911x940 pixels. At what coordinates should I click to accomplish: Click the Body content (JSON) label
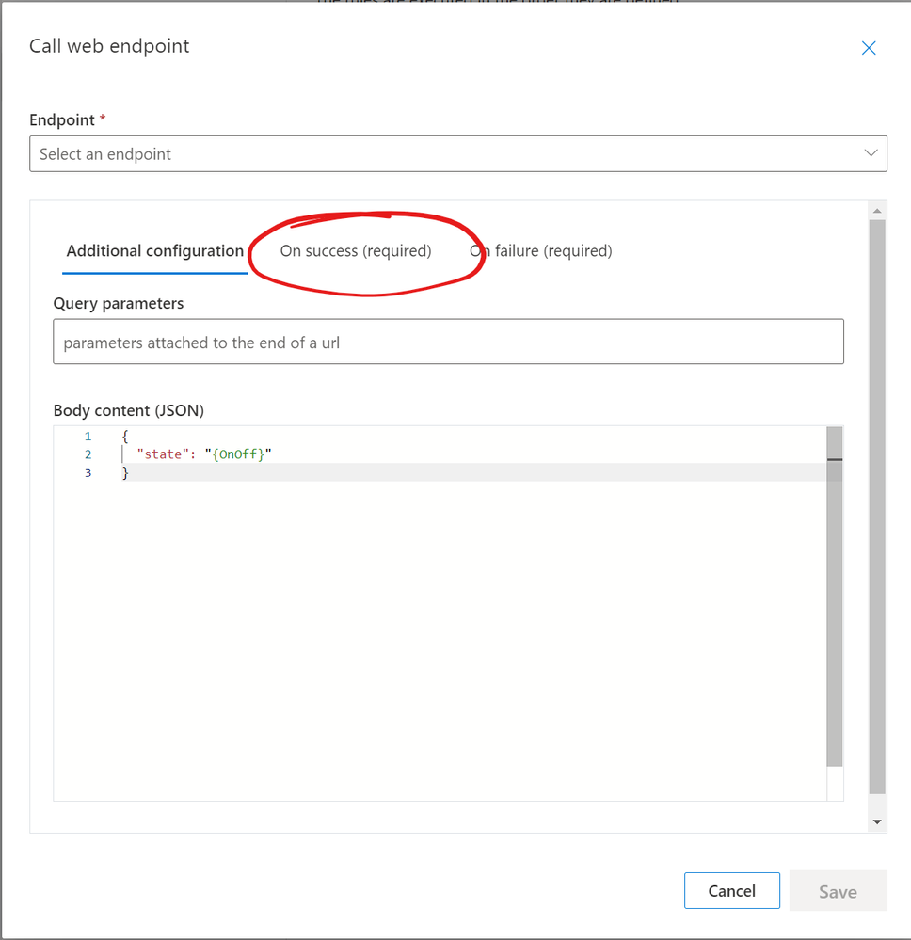[x=129, y=410]
